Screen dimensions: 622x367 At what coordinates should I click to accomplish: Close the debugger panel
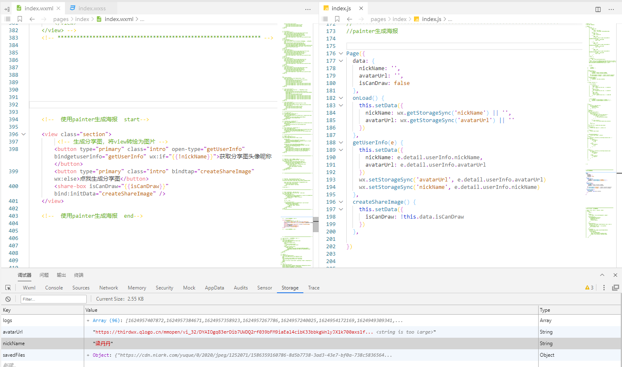615,275
